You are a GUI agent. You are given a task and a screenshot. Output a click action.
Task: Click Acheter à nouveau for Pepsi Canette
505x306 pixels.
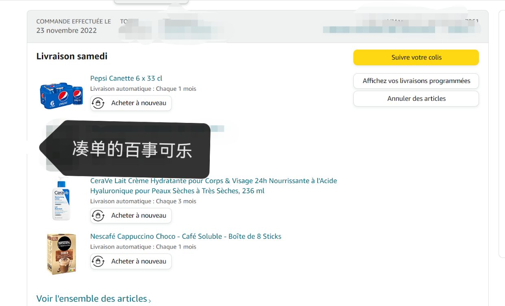click(x=131, y=103)
